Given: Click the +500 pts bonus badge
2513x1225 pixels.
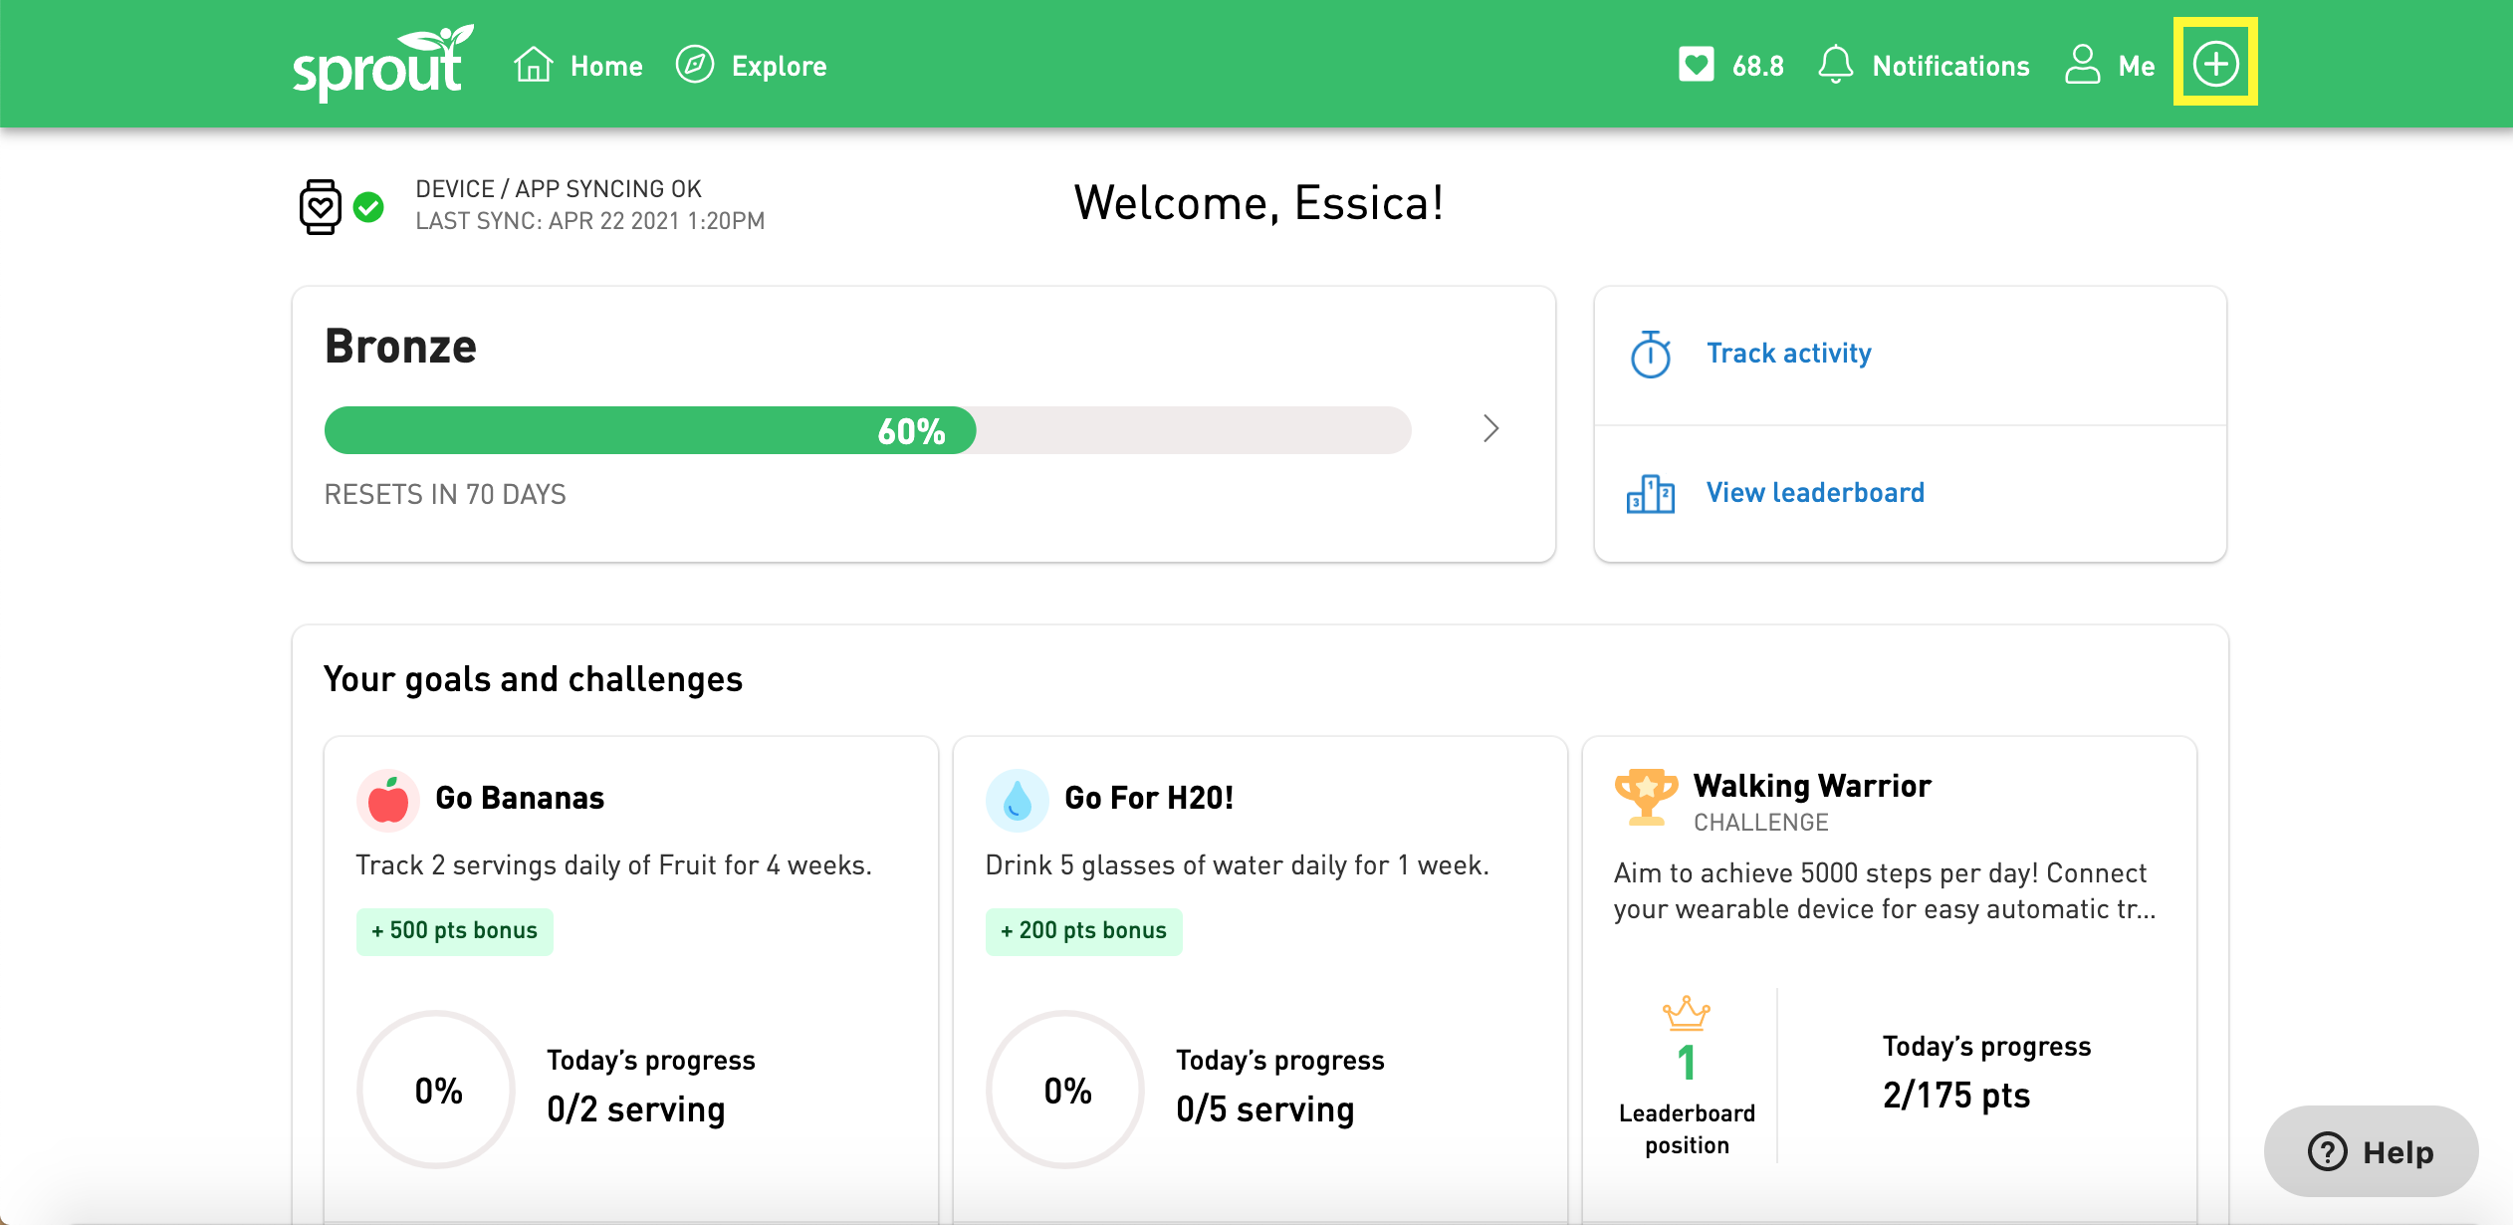Looking at the screenshot, I should click(454, 931).
